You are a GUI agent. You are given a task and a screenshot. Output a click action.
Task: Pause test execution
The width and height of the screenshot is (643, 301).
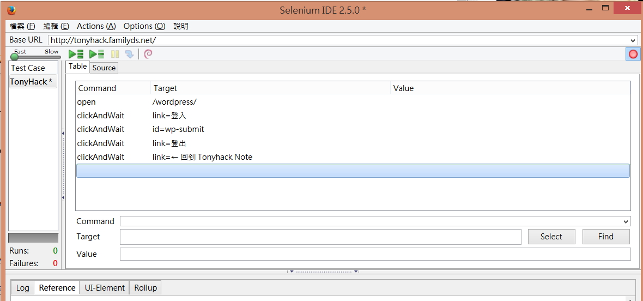(x=115, y=54)
